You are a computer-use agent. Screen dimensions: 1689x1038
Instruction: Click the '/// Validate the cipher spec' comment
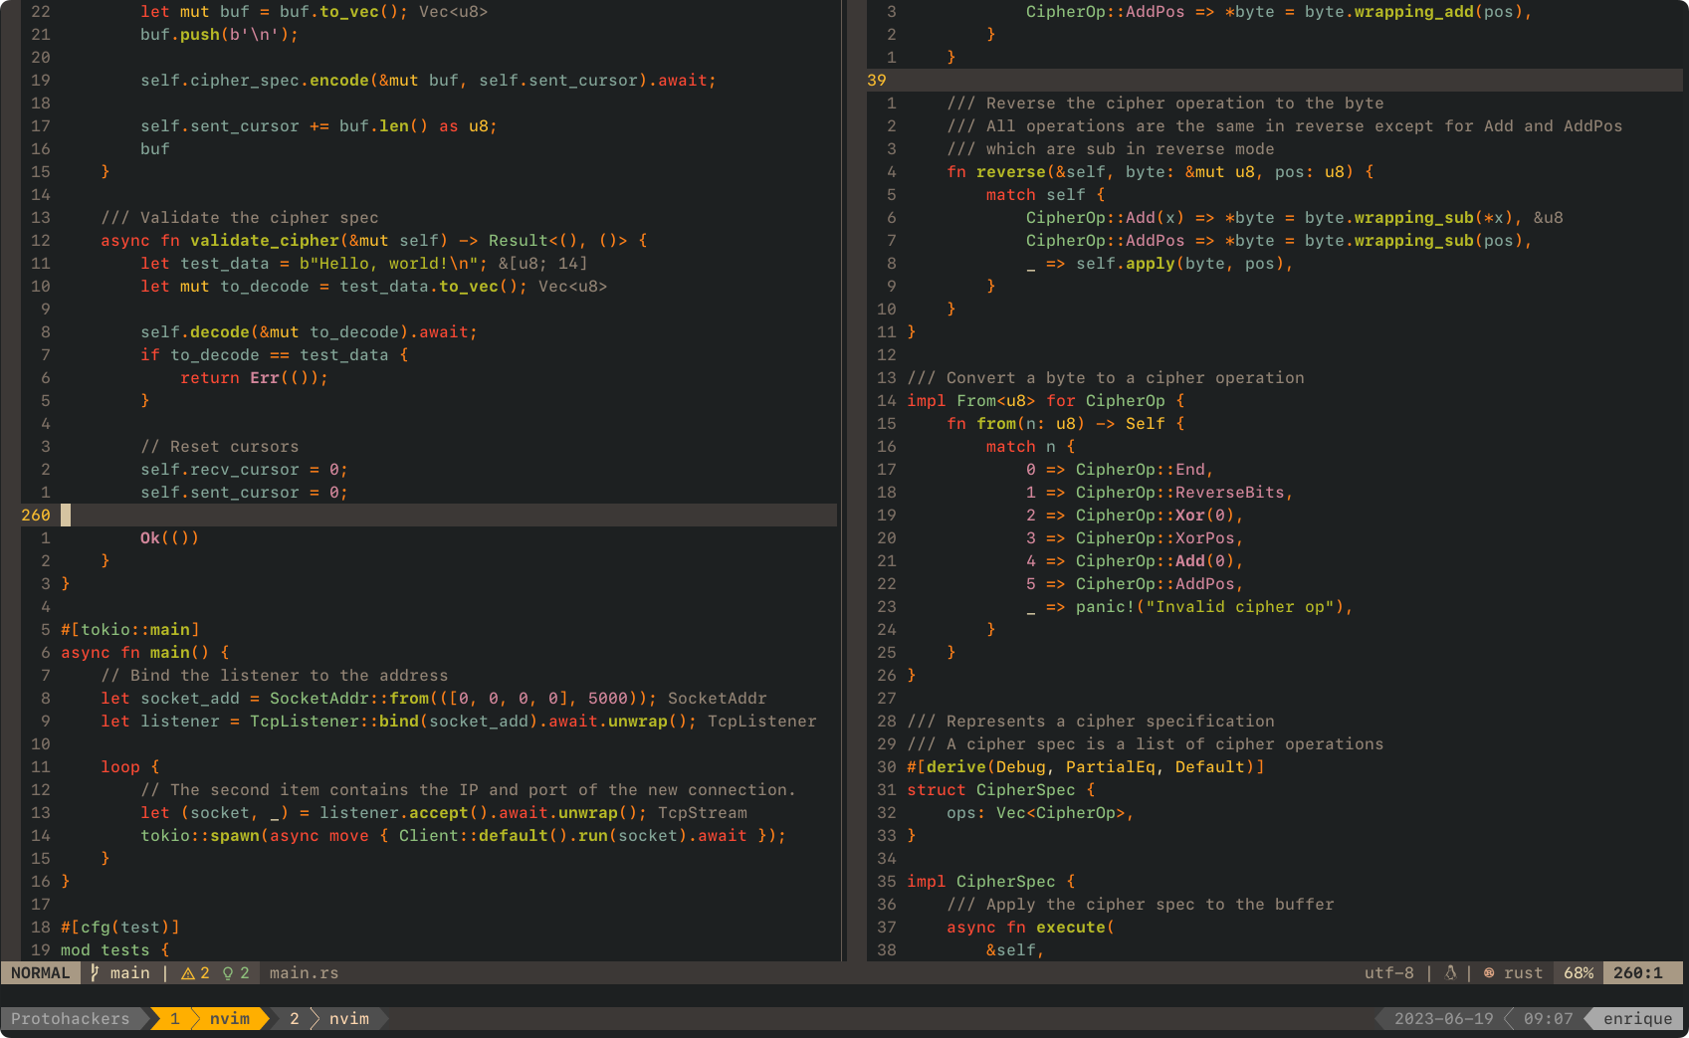pos(240,218)
